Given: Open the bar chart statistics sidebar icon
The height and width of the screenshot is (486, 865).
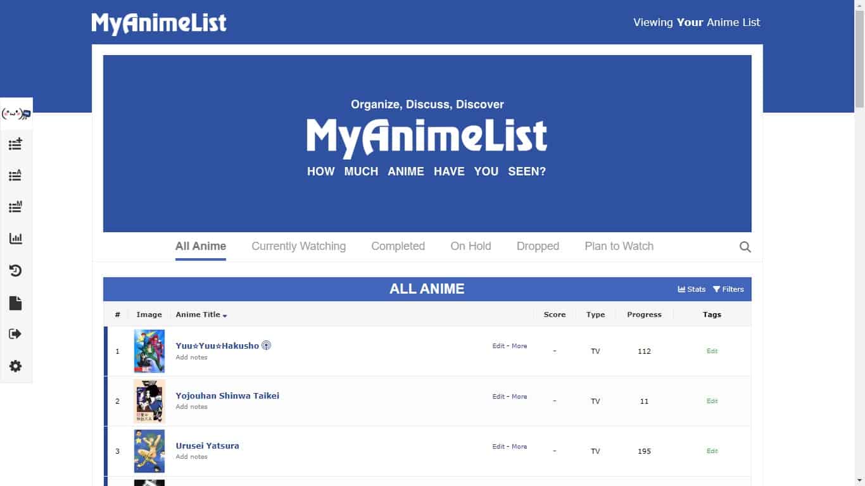Looking at the screenshot, I should click(16, 239).
